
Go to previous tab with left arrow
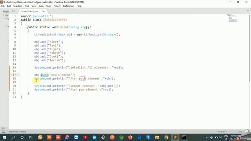click(12, 11)
